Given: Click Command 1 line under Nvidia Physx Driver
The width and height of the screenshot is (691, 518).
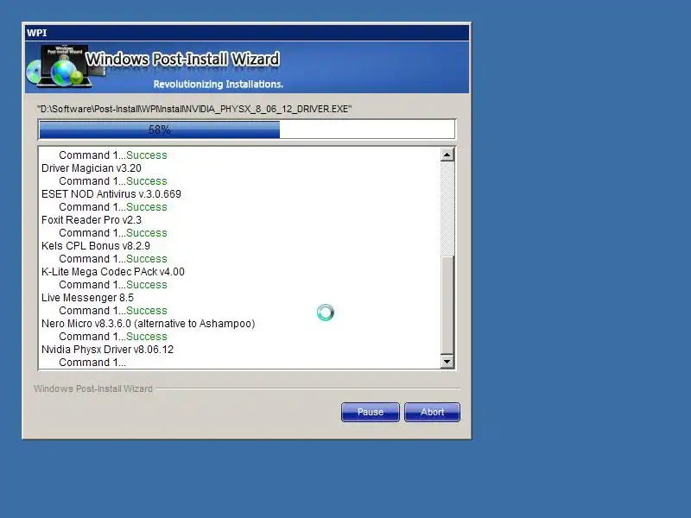Looking at the screenshot, I should click(92, 363).
